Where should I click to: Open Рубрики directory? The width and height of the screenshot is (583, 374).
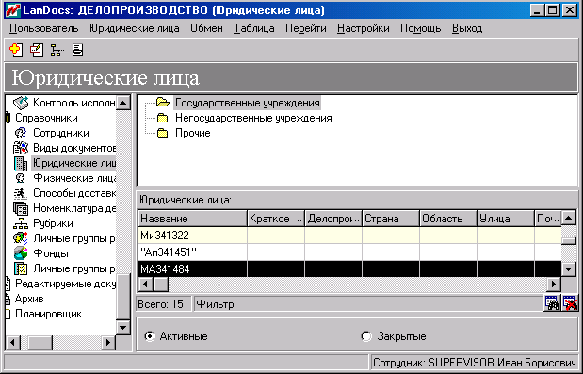click(53, 223)
